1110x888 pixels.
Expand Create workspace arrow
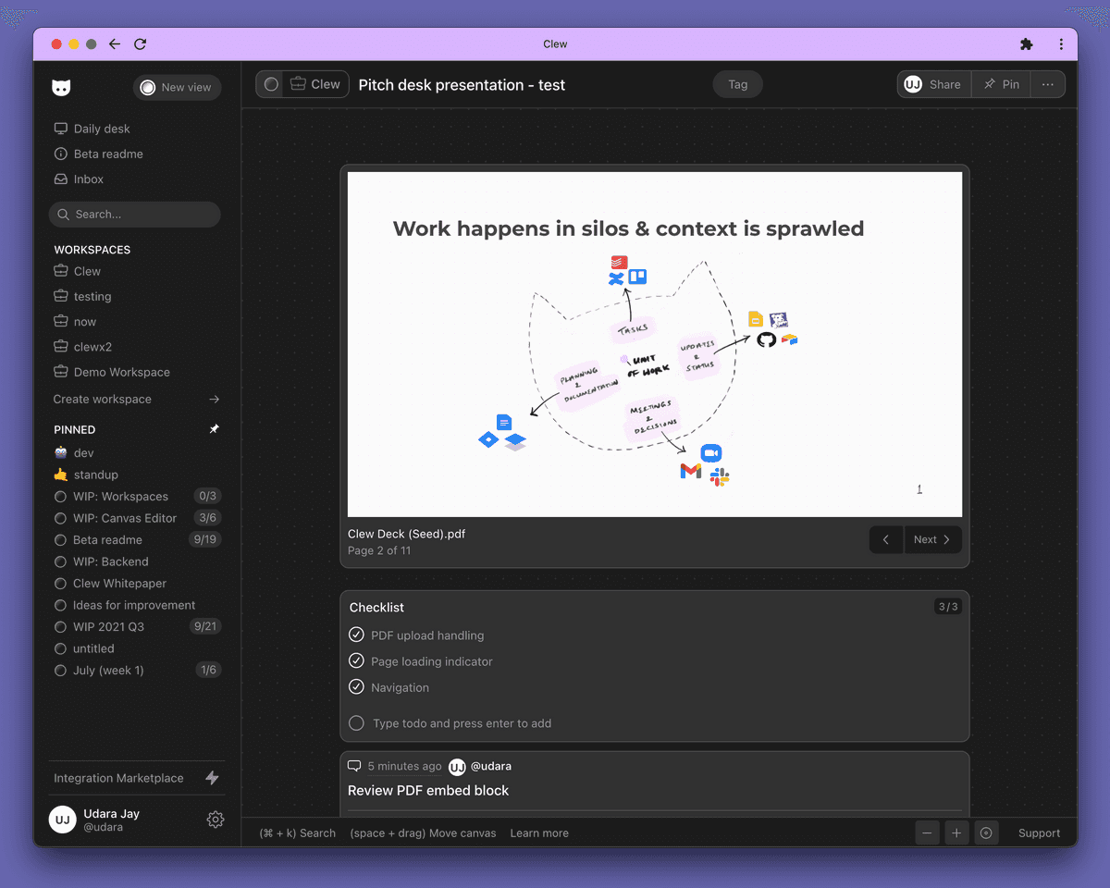(x=215, y=400)
